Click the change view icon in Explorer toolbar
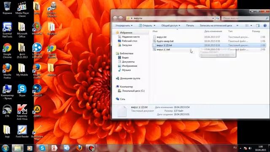 coord(247,25)
